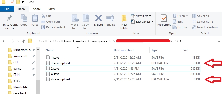
Task: Click the Up directory arrow
Action: tap(24, 41)
